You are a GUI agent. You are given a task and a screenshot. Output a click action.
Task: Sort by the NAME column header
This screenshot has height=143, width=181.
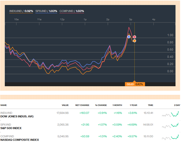(x=4, y=105)
